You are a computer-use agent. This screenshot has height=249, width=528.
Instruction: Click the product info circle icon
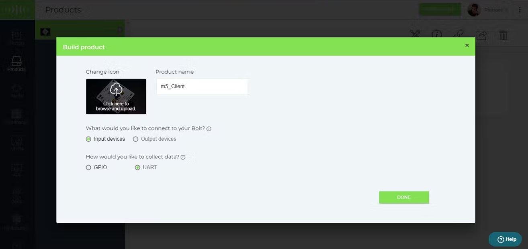437,34
